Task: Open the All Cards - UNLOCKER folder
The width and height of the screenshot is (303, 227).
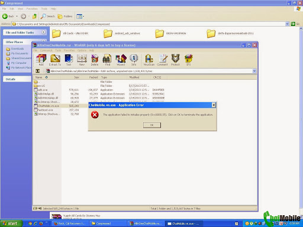Action: tap(70, 34)
